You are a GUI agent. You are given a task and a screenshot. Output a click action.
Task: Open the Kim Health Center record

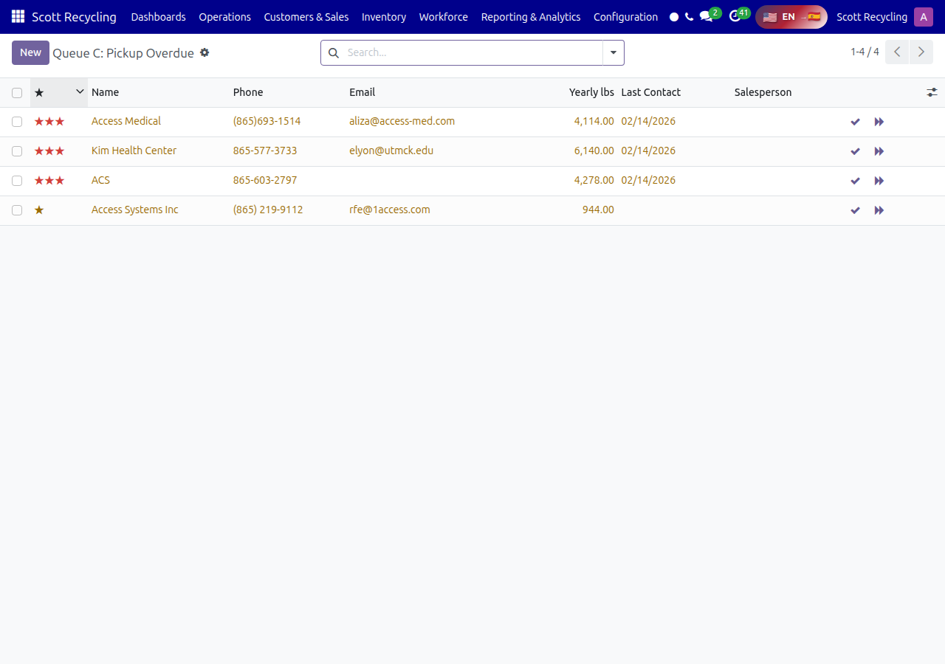click(134, 151)
